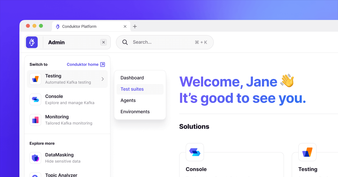Focus the Search... input field

click(165, 42)
